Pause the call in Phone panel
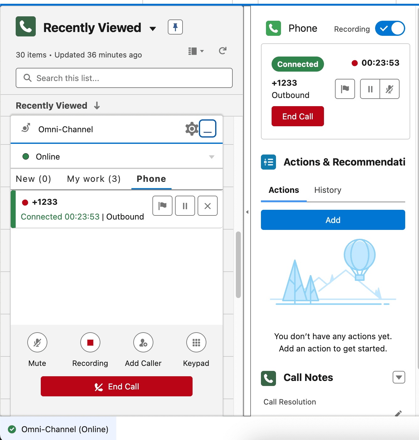Viewport: 419px width, 440px height. (x=370, y=89)
